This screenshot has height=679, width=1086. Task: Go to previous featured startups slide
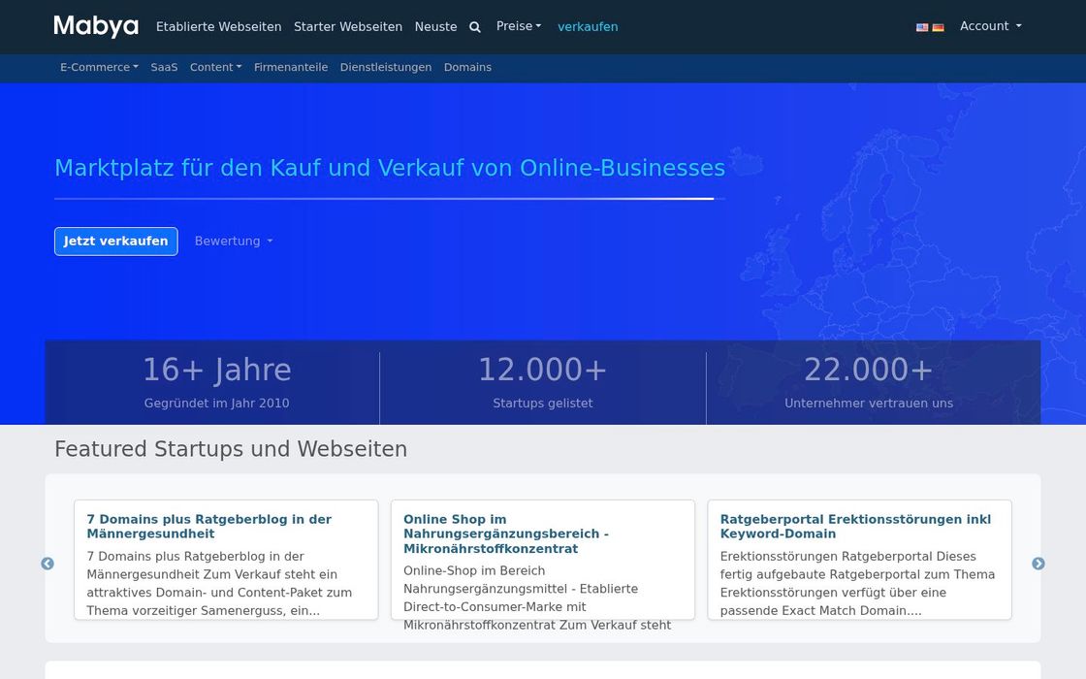(48, 564)
